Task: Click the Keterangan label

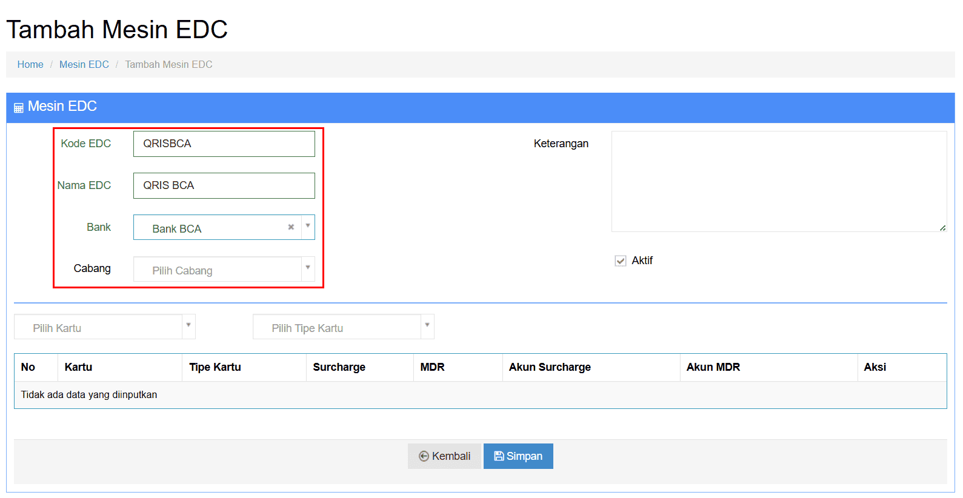Action: coord(561,144)
